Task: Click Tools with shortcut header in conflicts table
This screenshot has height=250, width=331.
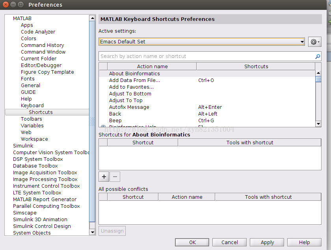Action: click(268, 197)
